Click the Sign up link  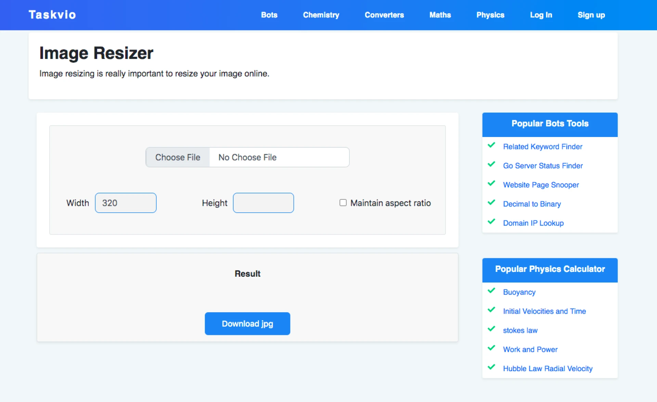pyautogui.click(x=591, y=15)
